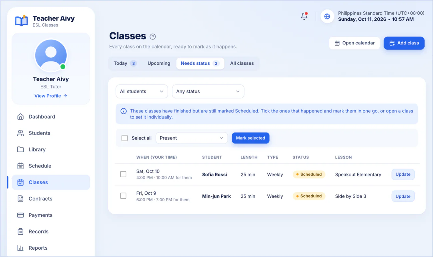The height and width of the screenshot is (257, 433).
Task: Click the Dashboard home icon in sidebar
Action: click(x=20, y=117)
